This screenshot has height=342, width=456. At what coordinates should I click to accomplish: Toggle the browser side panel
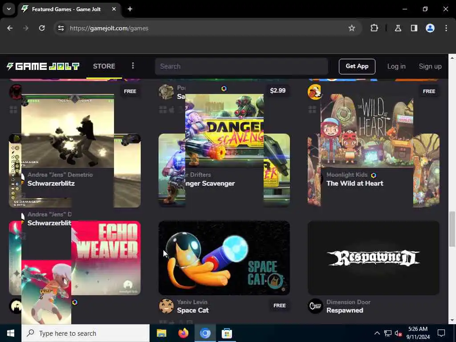(414, 28)
